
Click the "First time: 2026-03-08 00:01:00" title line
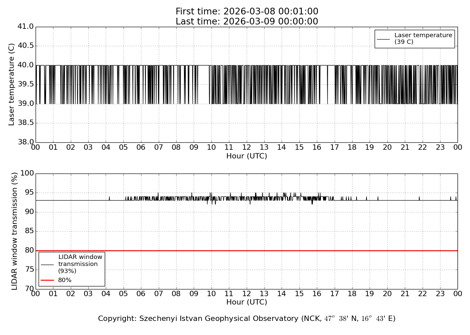247,12
